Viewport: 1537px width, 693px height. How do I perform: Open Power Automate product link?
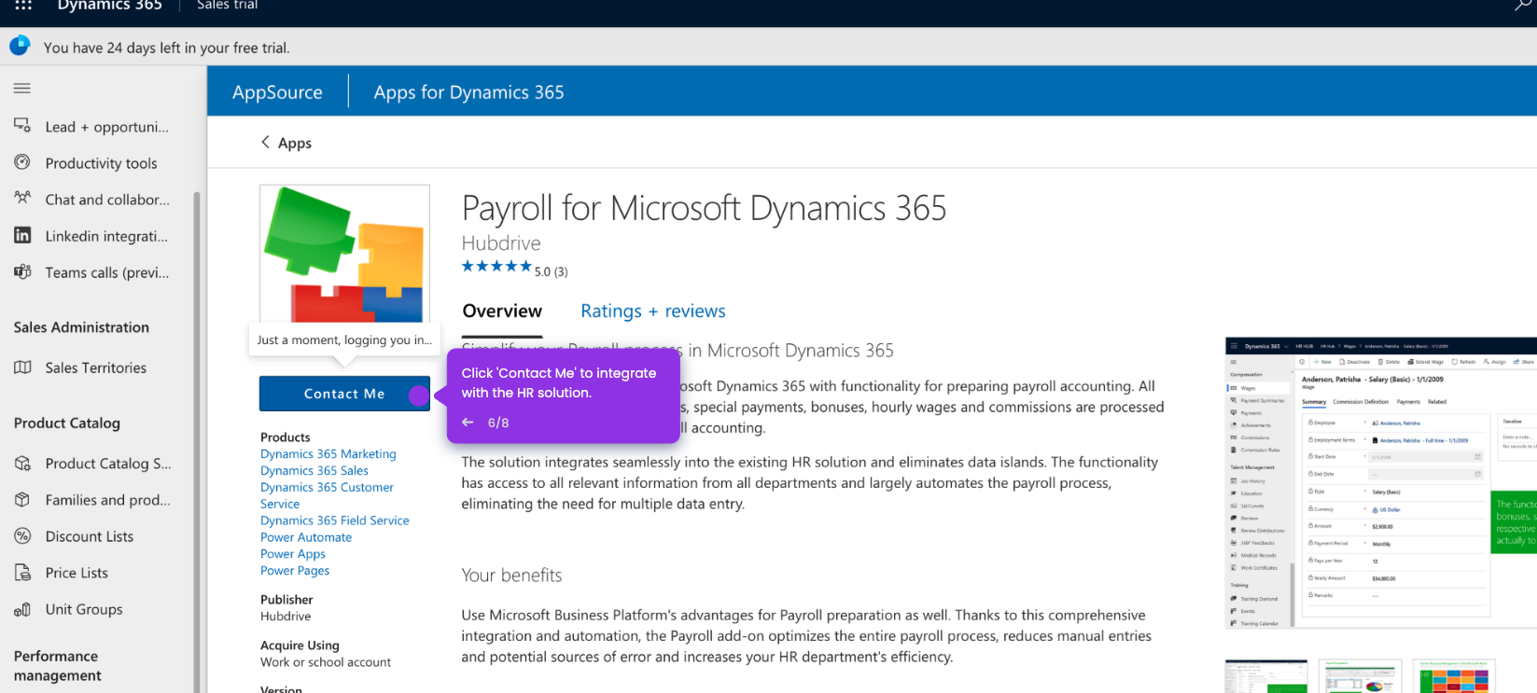click(x=306, y=537)
